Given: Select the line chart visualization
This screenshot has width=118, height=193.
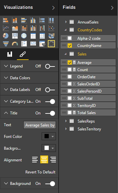Looking at the screenshot, I should pyautogui.click(x=6, y=28).
